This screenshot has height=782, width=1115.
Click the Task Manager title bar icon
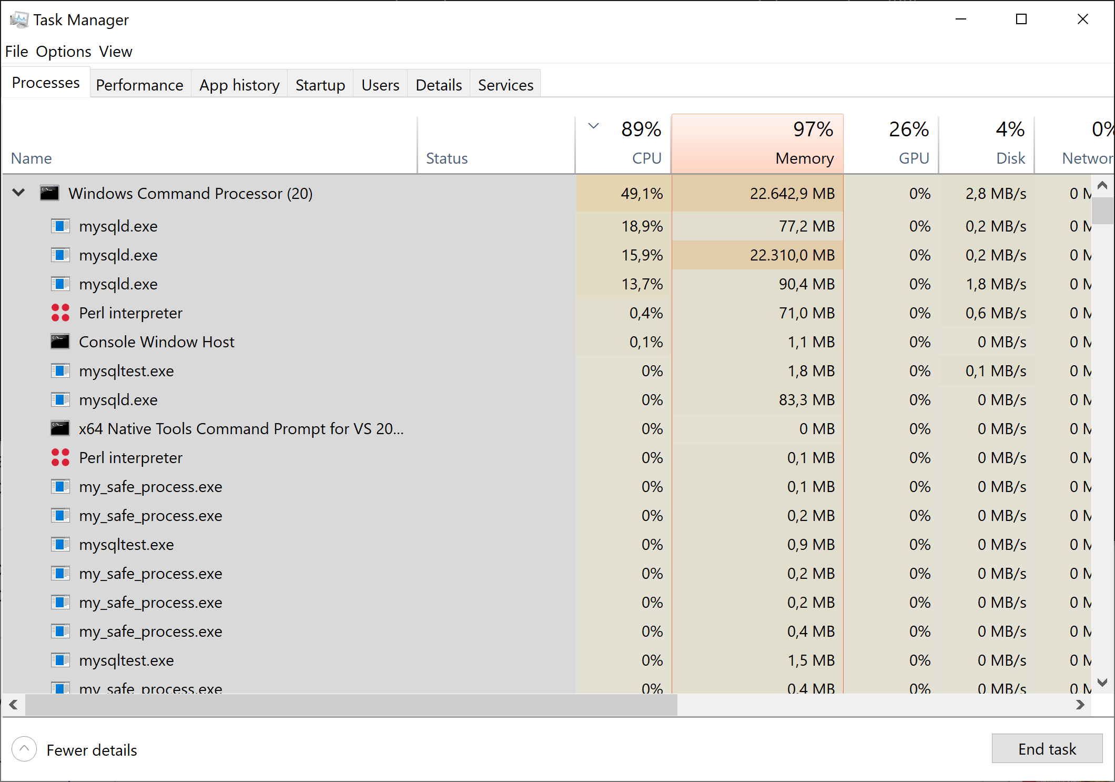pyautogui.click(x=19, y=20)
